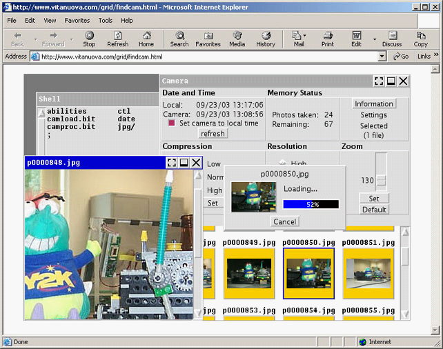Open the Tools menu
Screen dimensions: 443x349
106,21
